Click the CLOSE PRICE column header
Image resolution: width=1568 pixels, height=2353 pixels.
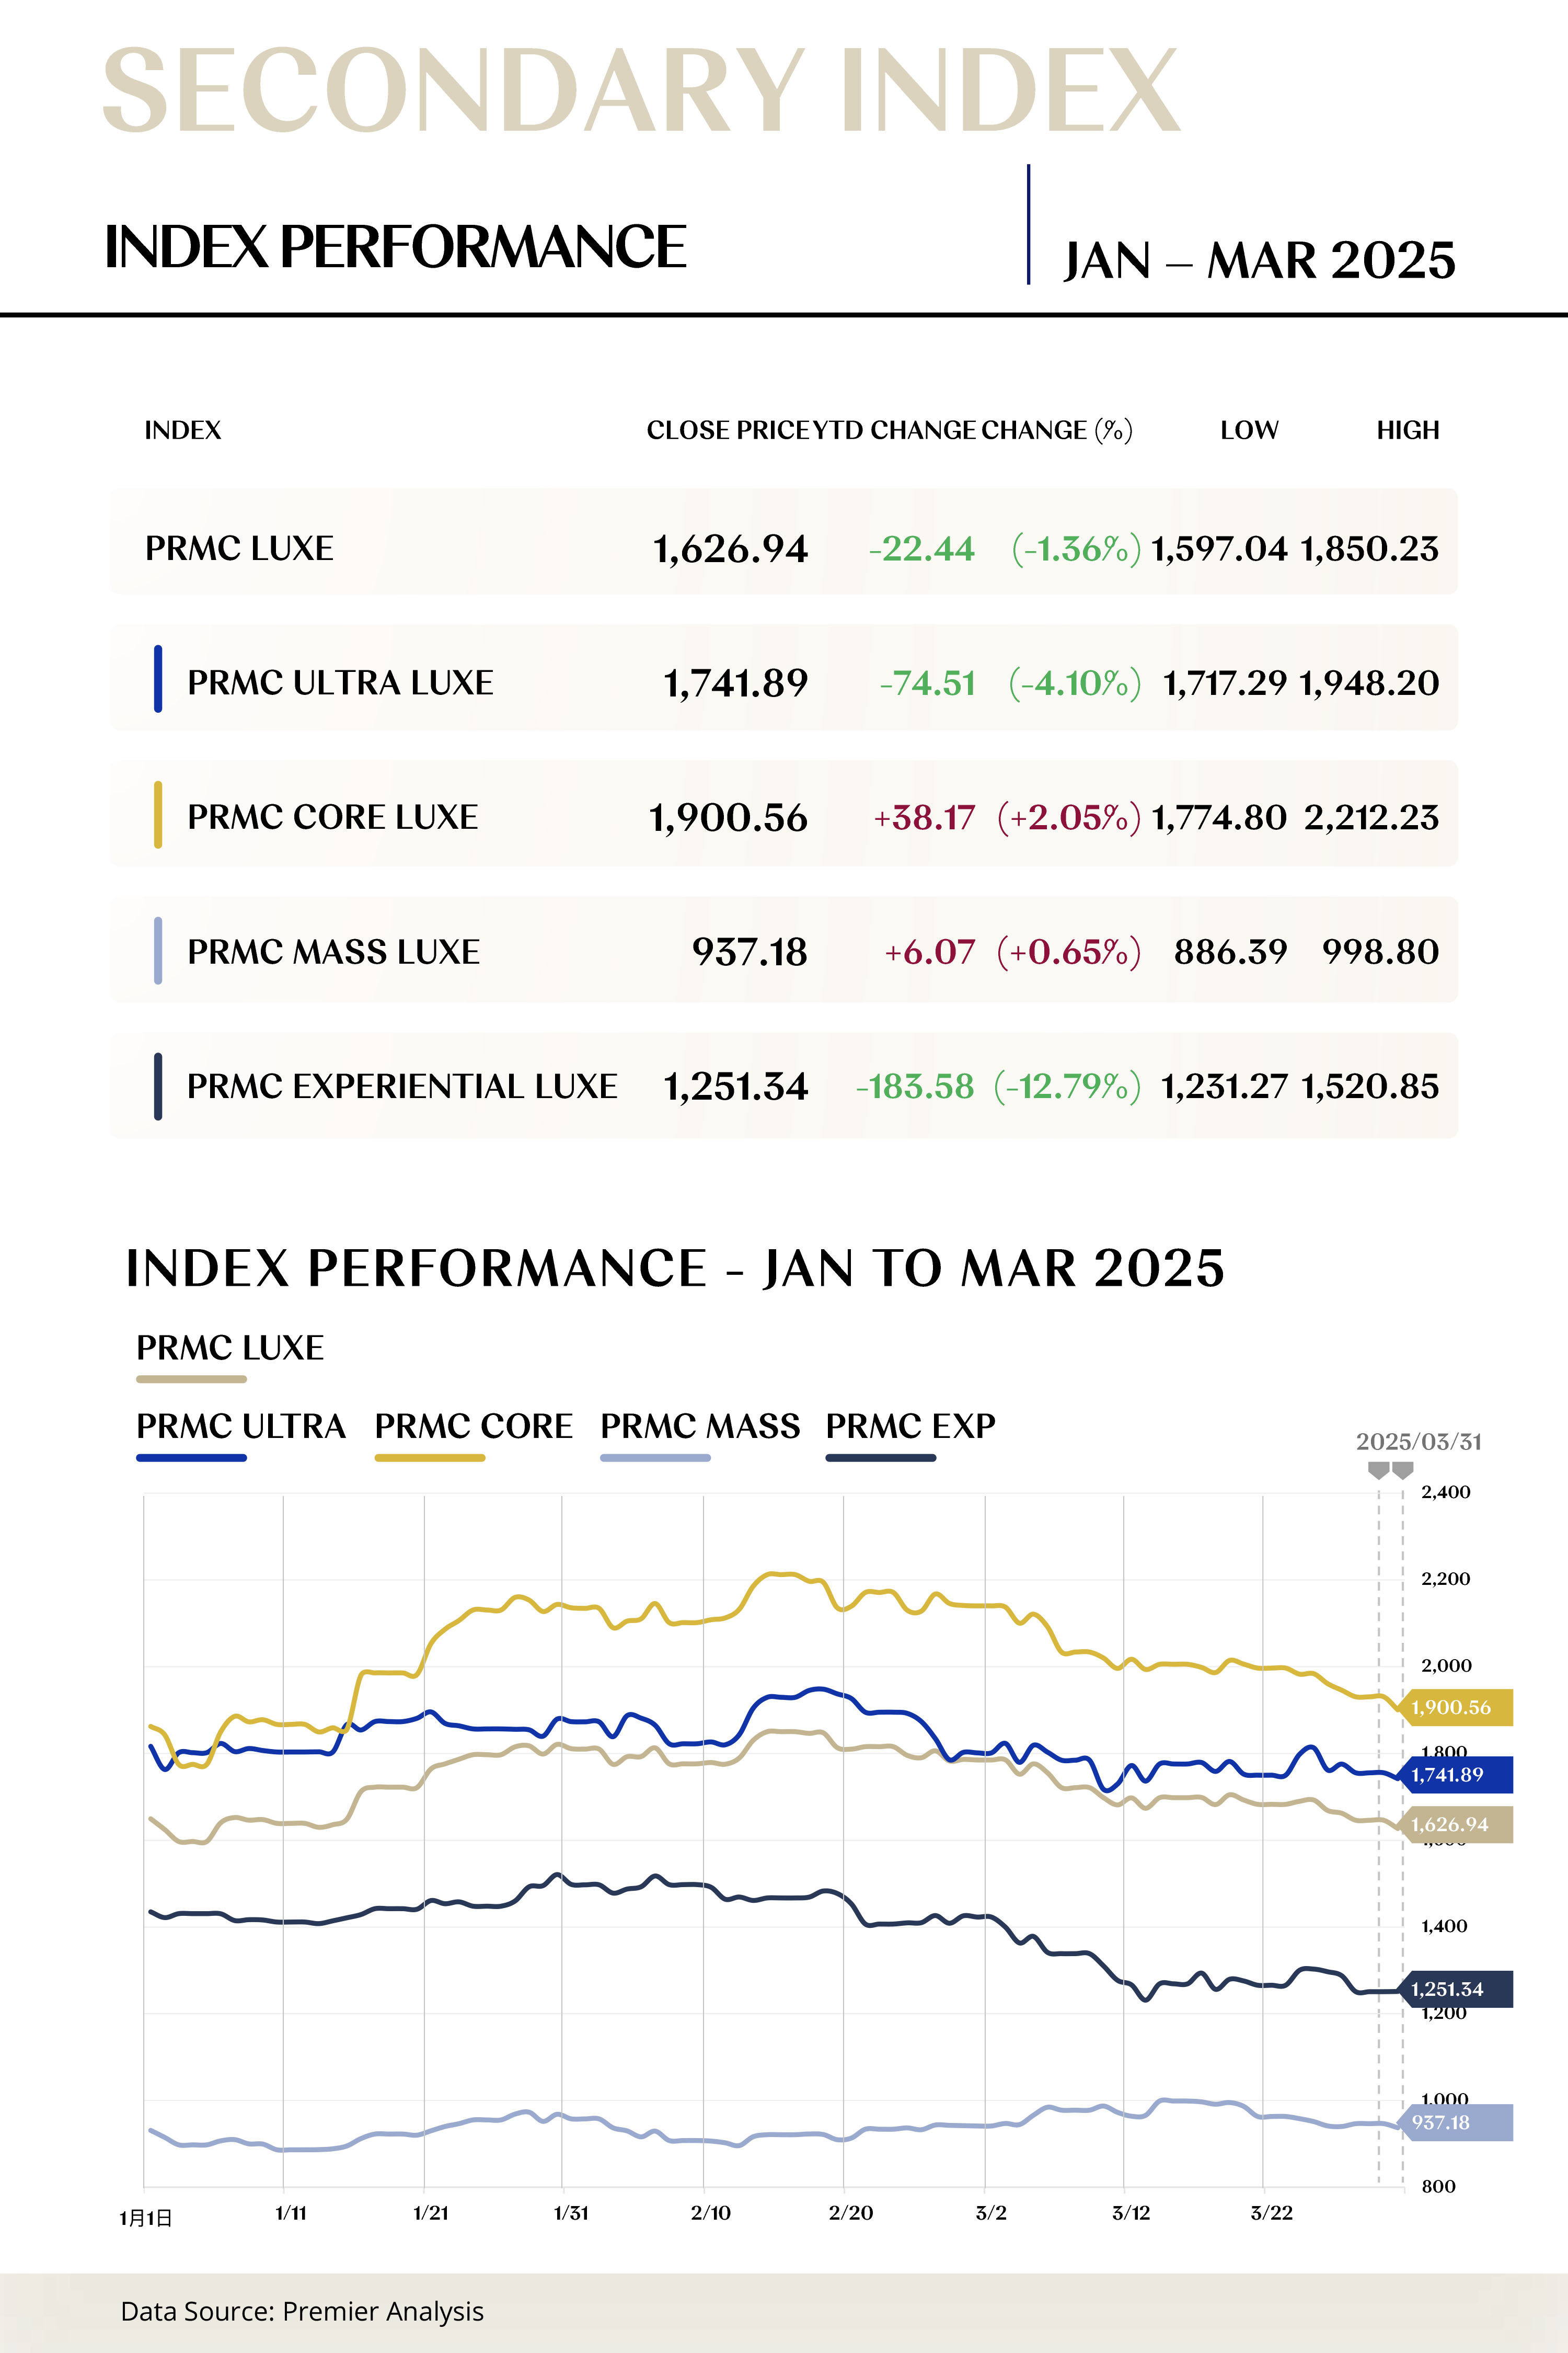coord(727,430)
